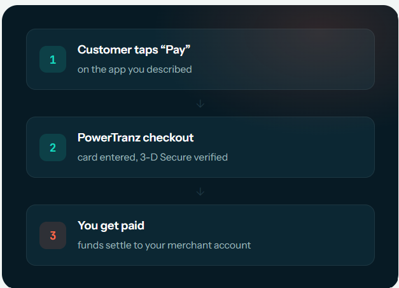Screen dimensions: 399x288
Task: Click "funds settle to your merchant account"
Action: [x=164, y=245]
